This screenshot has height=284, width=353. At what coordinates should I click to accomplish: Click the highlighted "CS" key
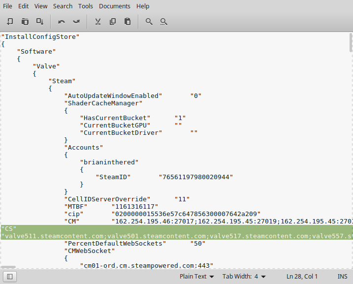coord(9,229)
